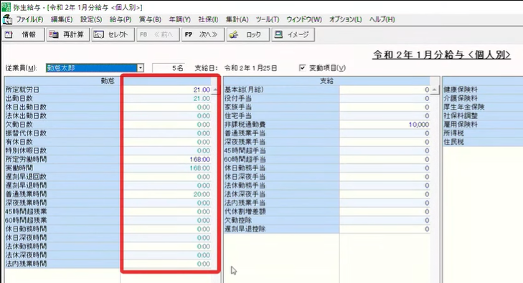Image resolution: width=523 pixels, height=283 pixels.
Task: Open the 賞与(B) menu
Action: [x=150, y=19]
